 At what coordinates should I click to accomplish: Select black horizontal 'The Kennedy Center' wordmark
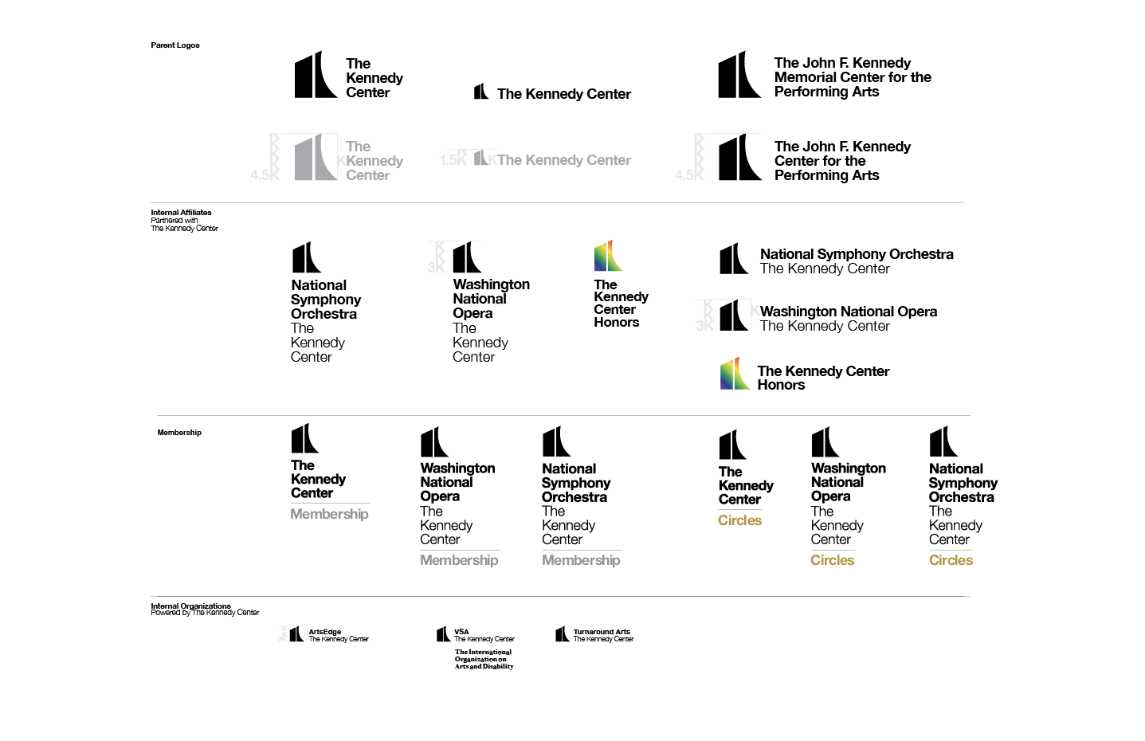(x=564, y=94)
